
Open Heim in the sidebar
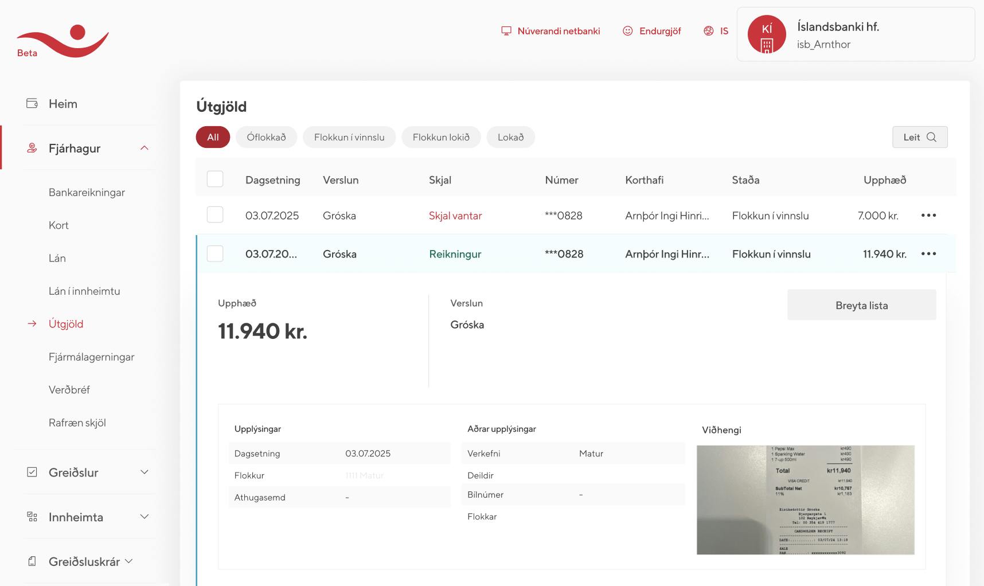coord(63,104)
